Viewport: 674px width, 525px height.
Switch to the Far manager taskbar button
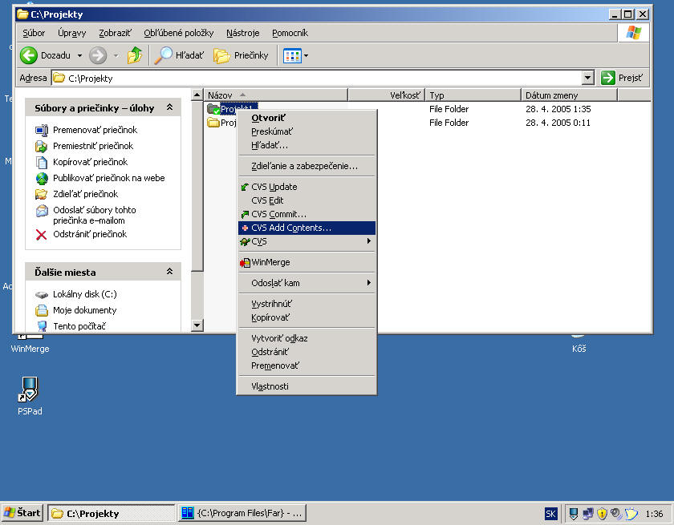pos(242,513)
